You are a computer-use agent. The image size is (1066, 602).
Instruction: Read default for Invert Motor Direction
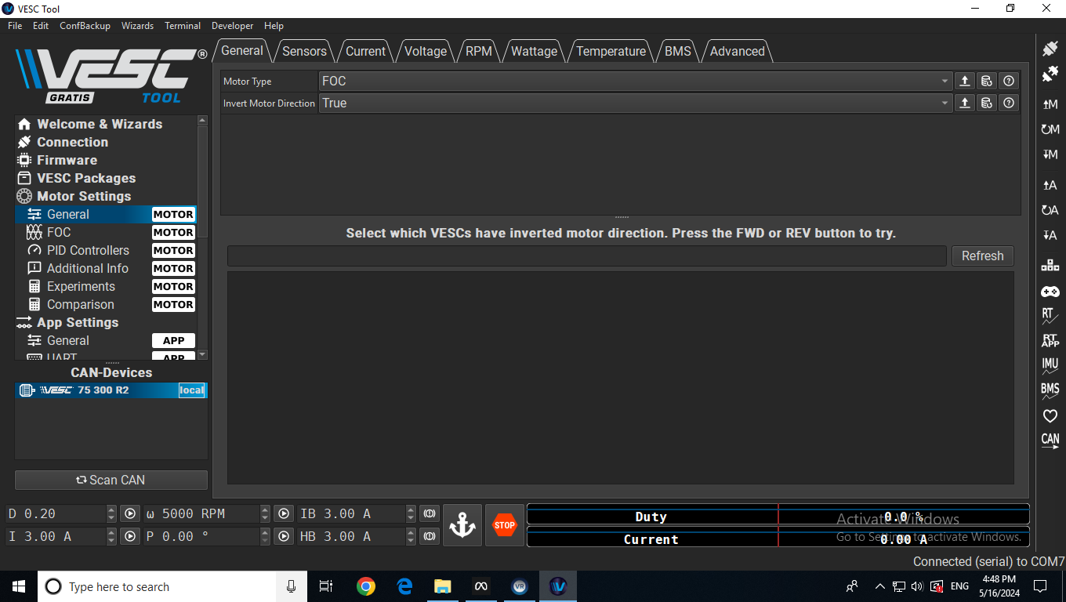[x=987, y=103]
